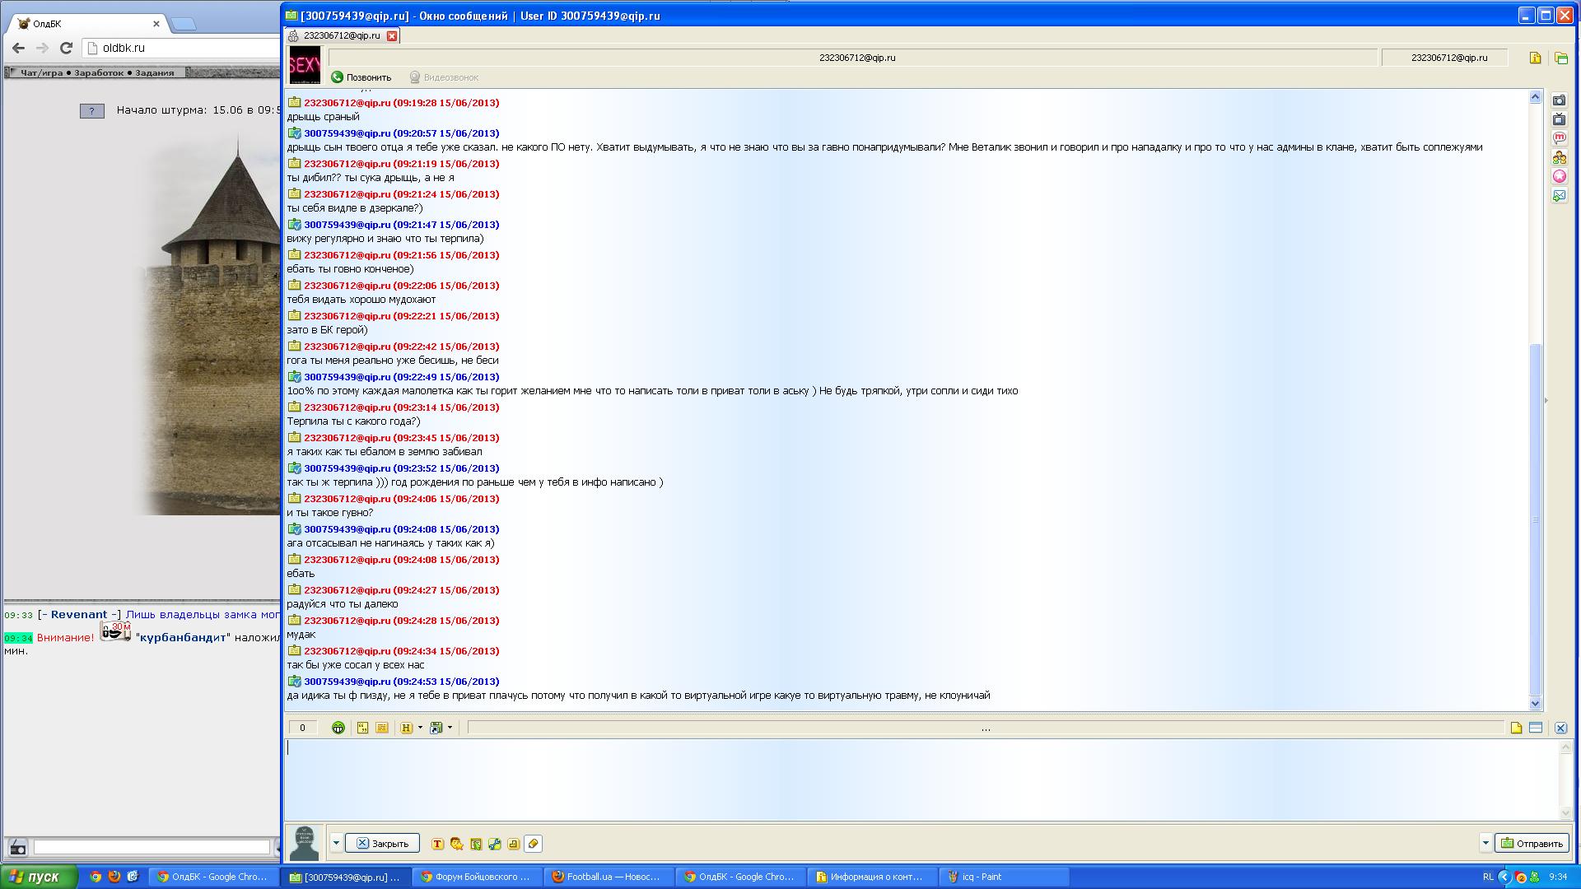Open Football.ua Firefox taskbar item
This screenshot has height=889, width=1581.
point(608,877)
